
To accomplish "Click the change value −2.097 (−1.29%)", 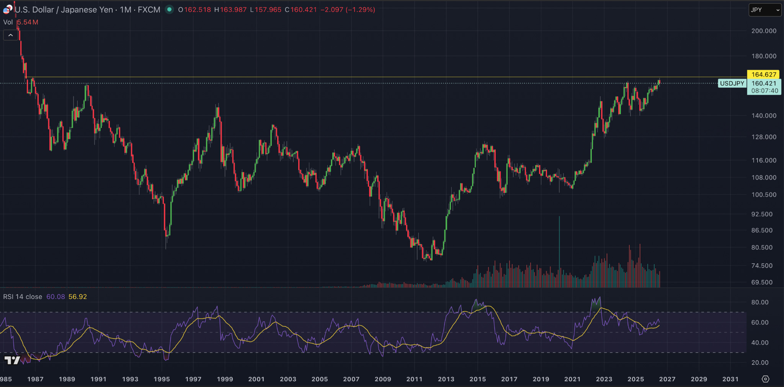I will tap(348, 10).
